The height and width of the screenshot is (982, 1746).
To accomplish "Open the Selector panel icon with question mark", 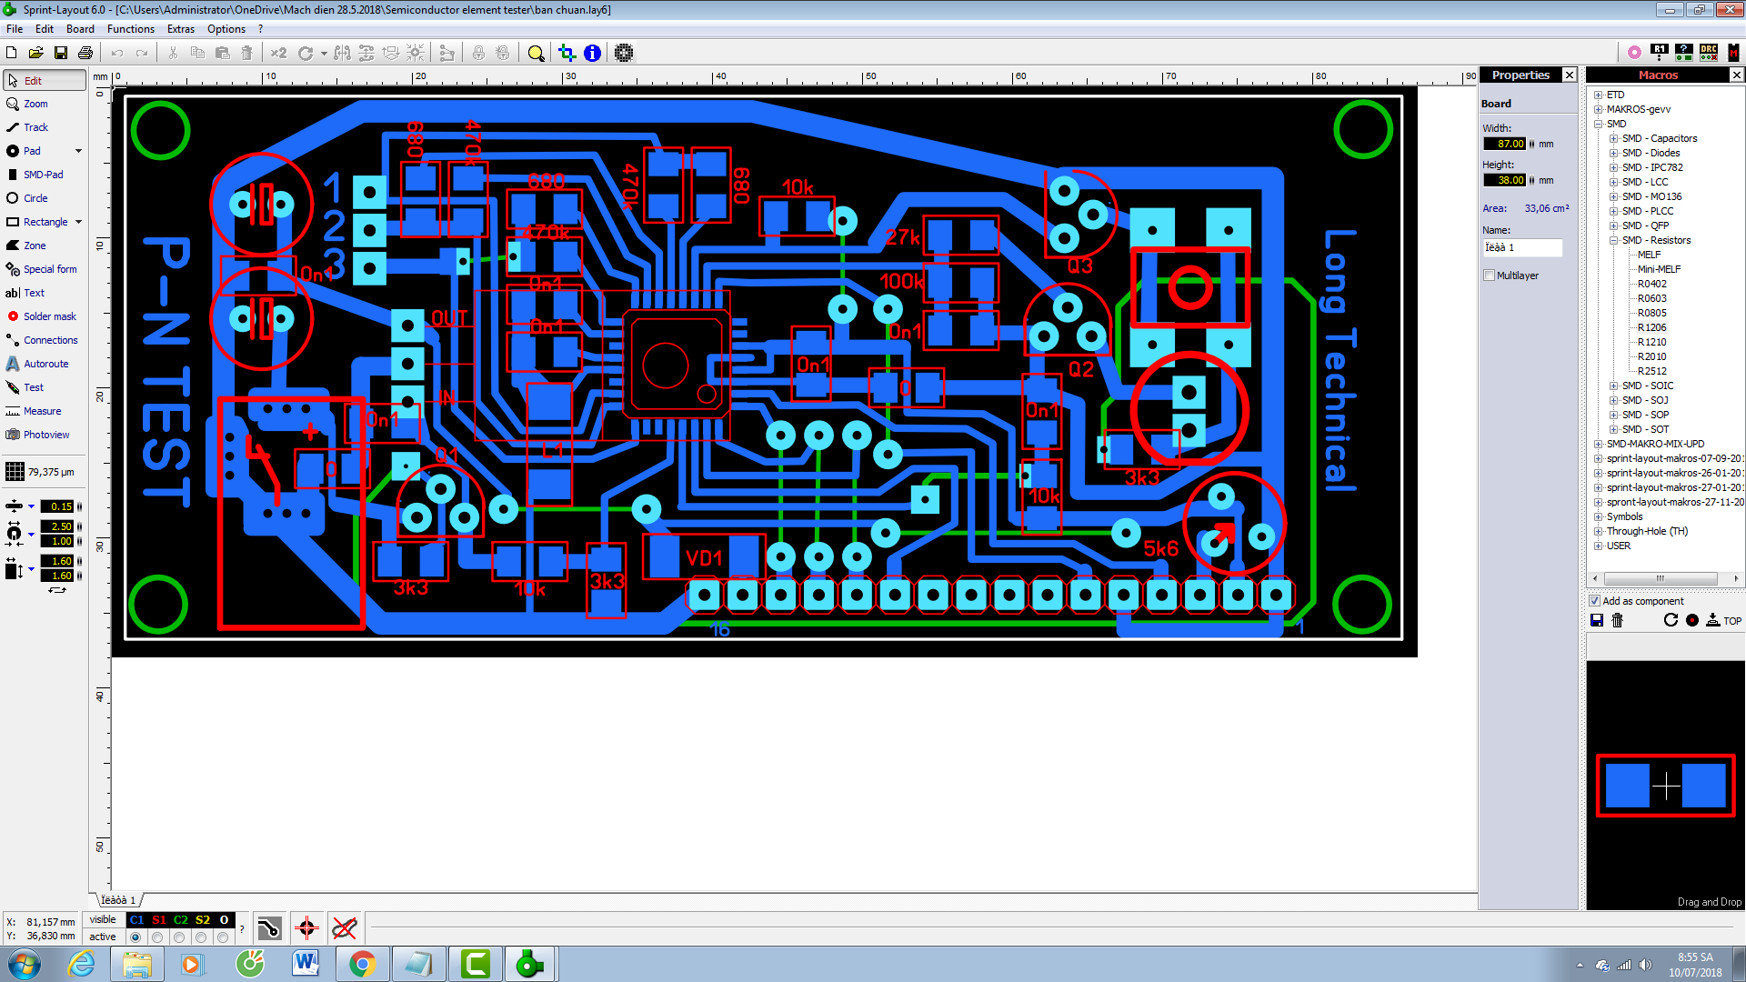I will [x=1684, y=53].
